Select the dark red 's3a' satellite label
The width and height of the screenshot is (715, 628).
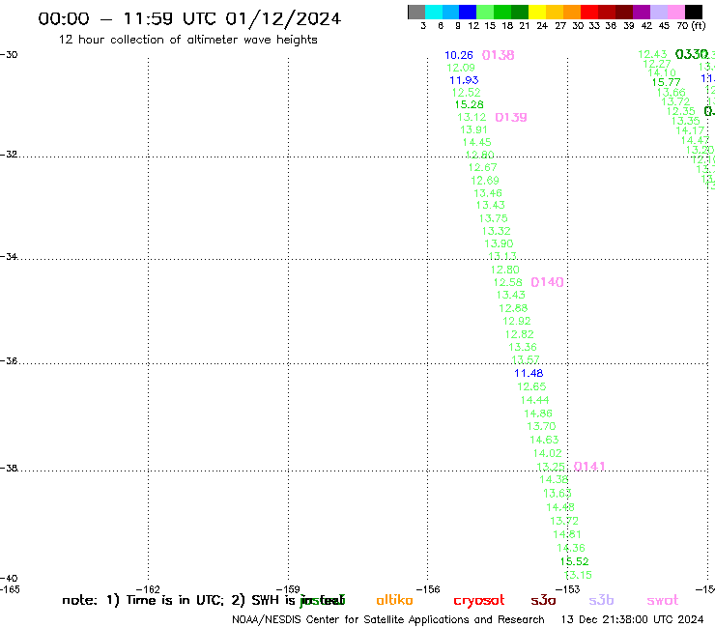(x=543, y=601)
